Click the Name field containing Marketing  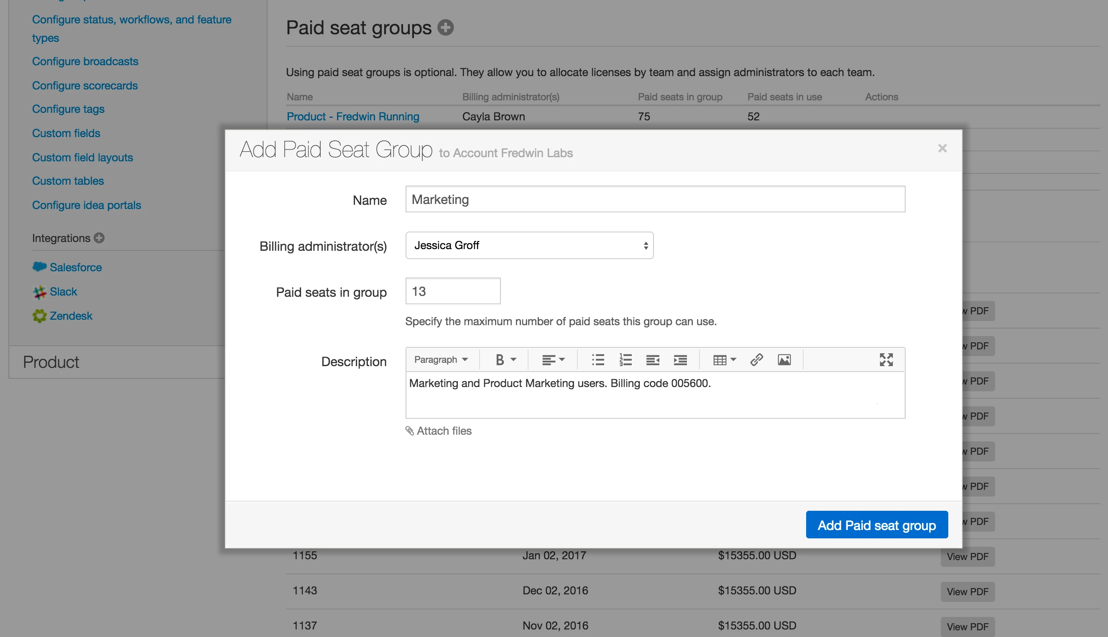[655, 199]
